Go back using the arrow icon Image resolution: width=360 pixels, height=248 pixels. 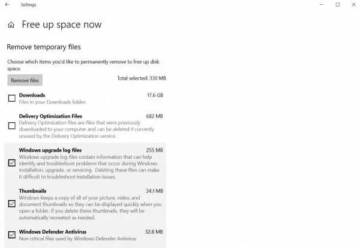[7, 5]
